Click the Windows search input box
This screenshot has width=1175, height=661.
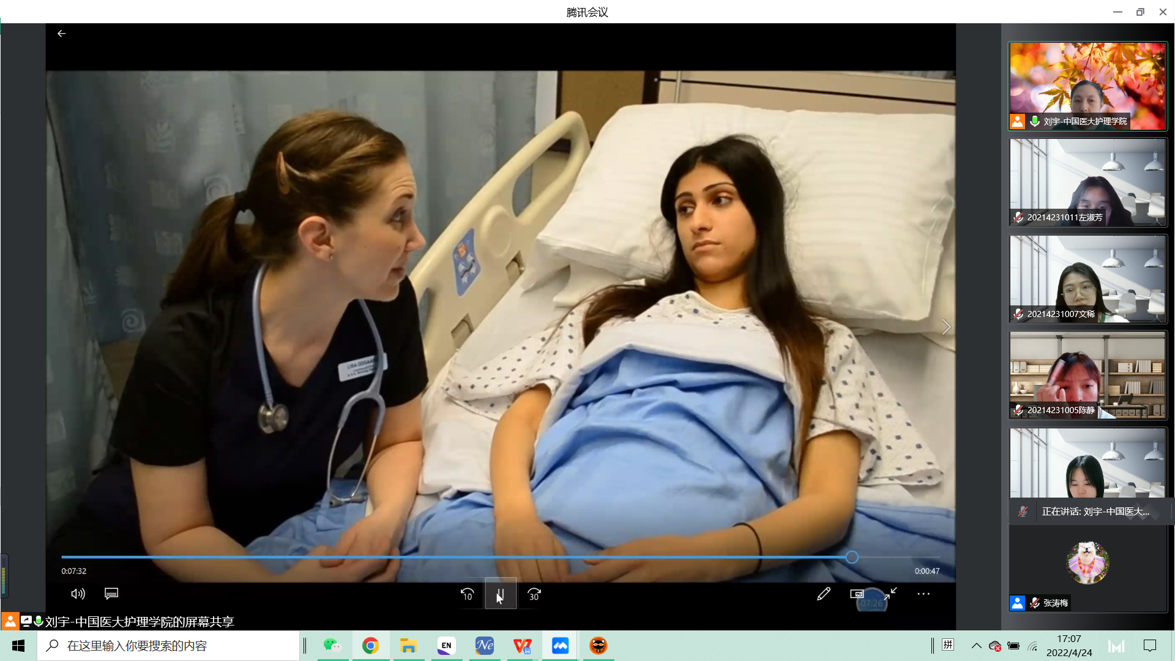168,646
